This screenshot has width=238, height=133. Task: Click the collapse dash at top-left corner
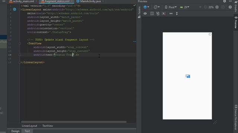4,1
